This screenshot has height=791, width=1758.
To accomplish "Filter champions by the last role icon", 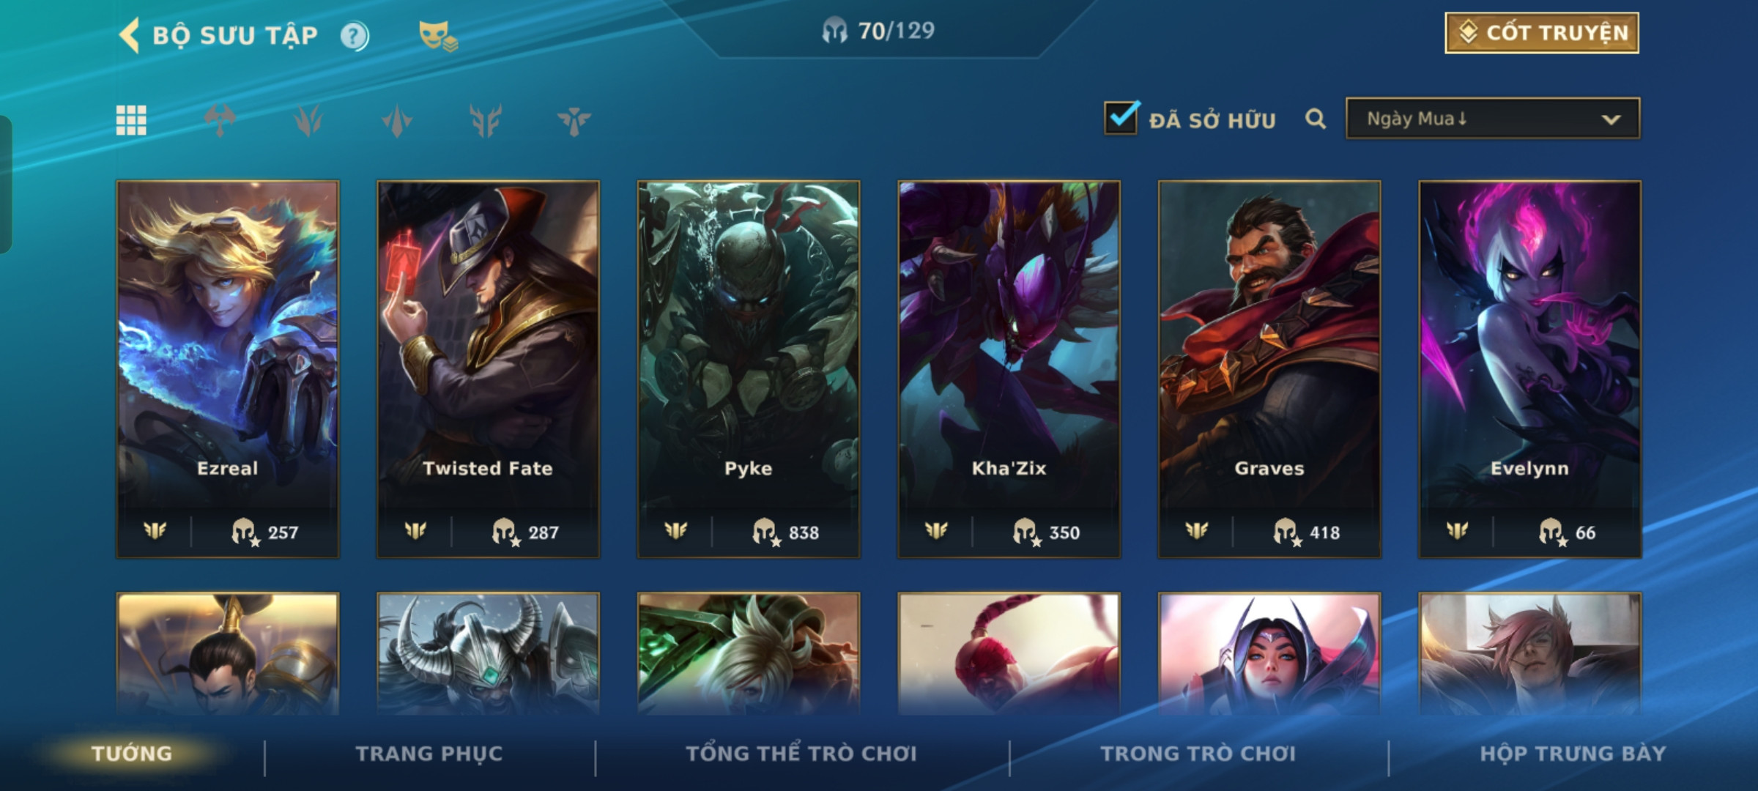I will 574,120.
